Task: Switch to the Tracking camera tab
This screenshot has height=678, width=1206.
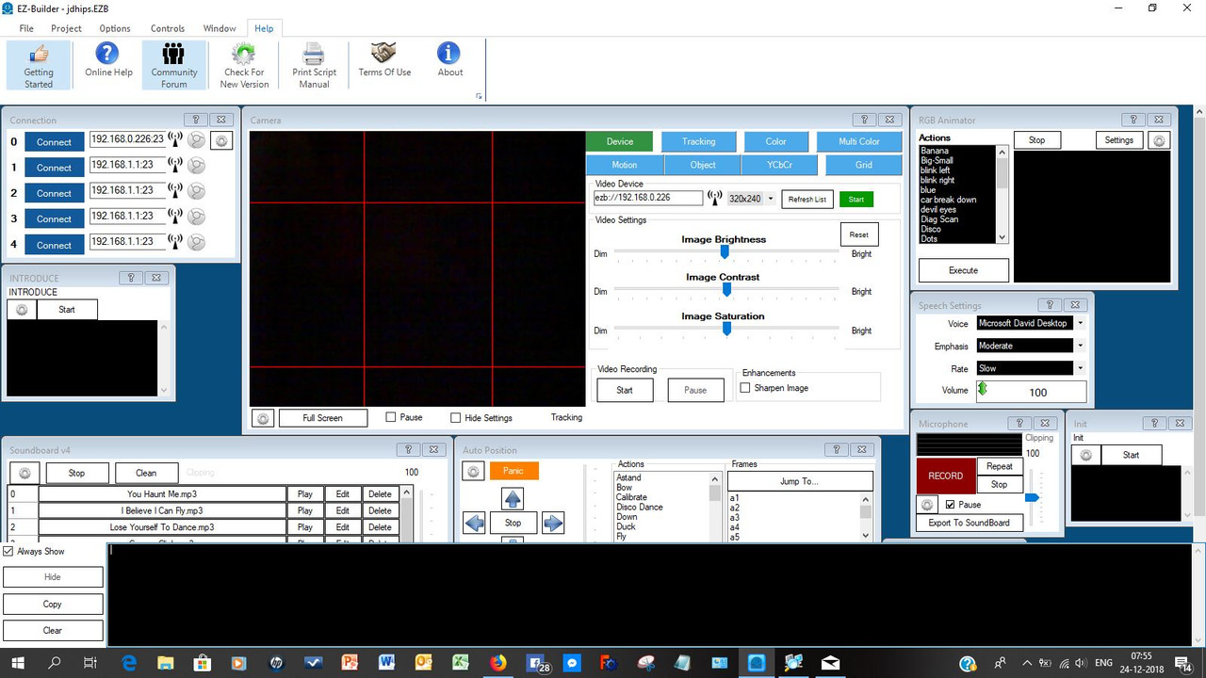Action: (698, 141)
